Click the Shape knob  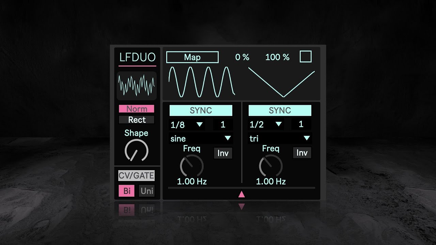pos(137,150)
